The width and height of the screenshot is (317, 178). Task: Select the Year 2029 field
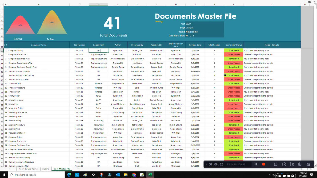[x=204, y=24]
